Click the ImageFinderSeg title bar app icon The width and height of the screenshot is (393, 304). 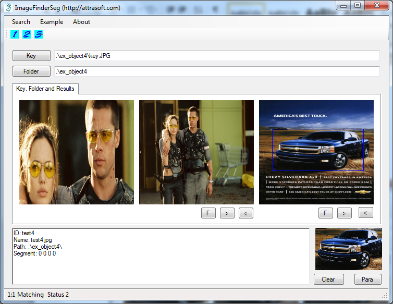(x=8, y=7)
